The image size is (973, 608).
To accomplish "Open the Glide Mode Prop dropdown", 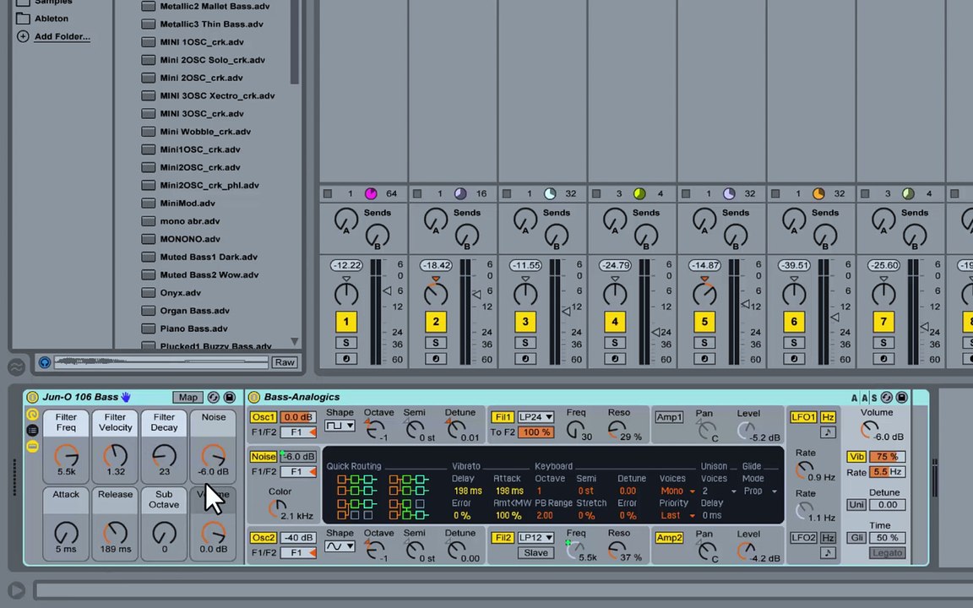I will tap(760, 491).
